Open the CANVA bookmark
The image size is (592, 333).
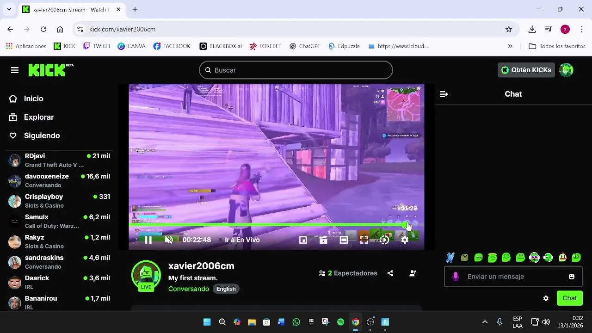131,46
